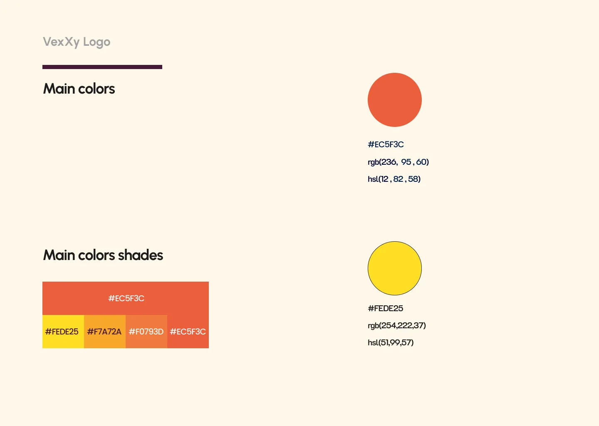Image resolution: width=599 pixels, height=426 pixels.
Task: Click the hsl(51,99,57) text
Action: [391, 342]
